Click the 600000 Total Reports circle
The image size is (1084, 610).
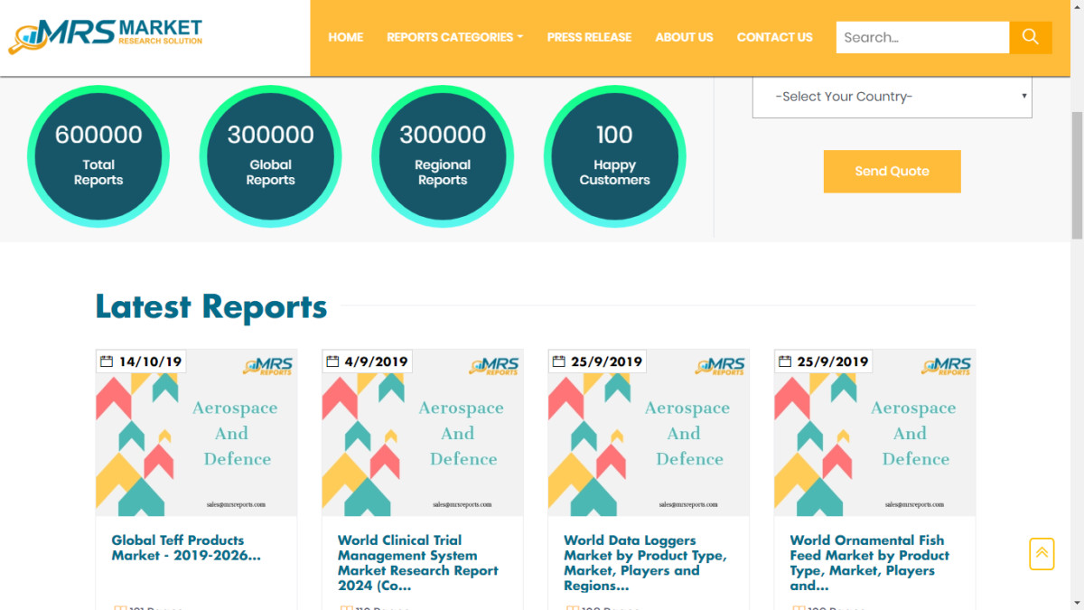tap(98, 156)
